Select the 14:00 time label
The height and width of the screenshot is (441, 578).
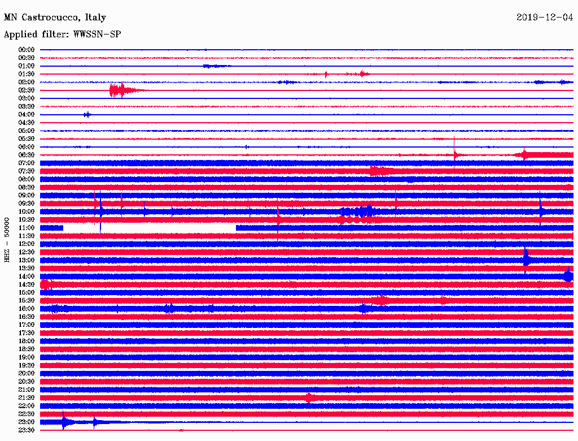27,276
